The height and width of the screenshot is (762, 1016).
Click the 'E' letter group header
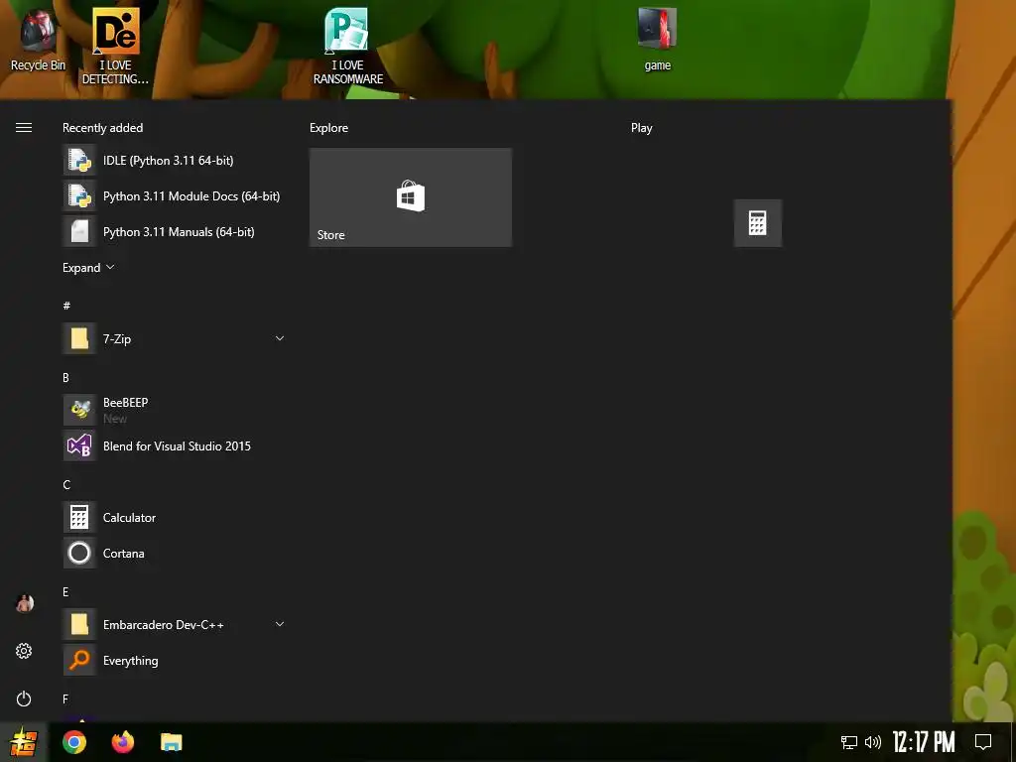(x=65, y=591)
